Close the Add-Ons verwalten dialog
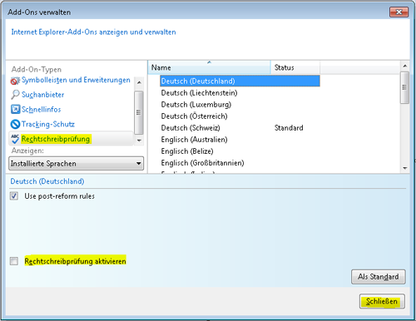Image resolution: width=416 pixels, height=321 pixels. tap(399, 12)
